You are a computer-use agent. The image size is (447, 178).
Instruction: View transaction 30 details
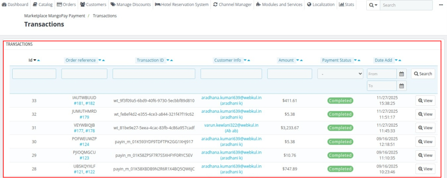[x=425, y=141]
